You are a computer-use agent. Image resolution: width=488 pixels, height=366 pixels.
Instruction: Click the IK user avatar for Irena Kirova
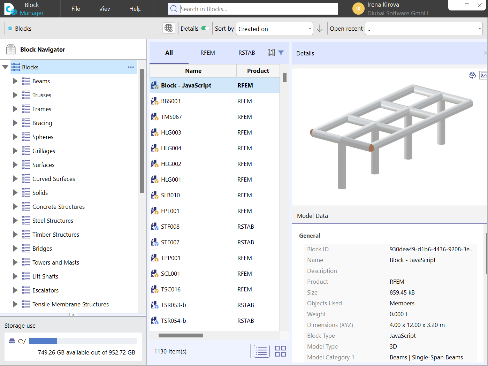pyautogui.click(x=358, y=8)
